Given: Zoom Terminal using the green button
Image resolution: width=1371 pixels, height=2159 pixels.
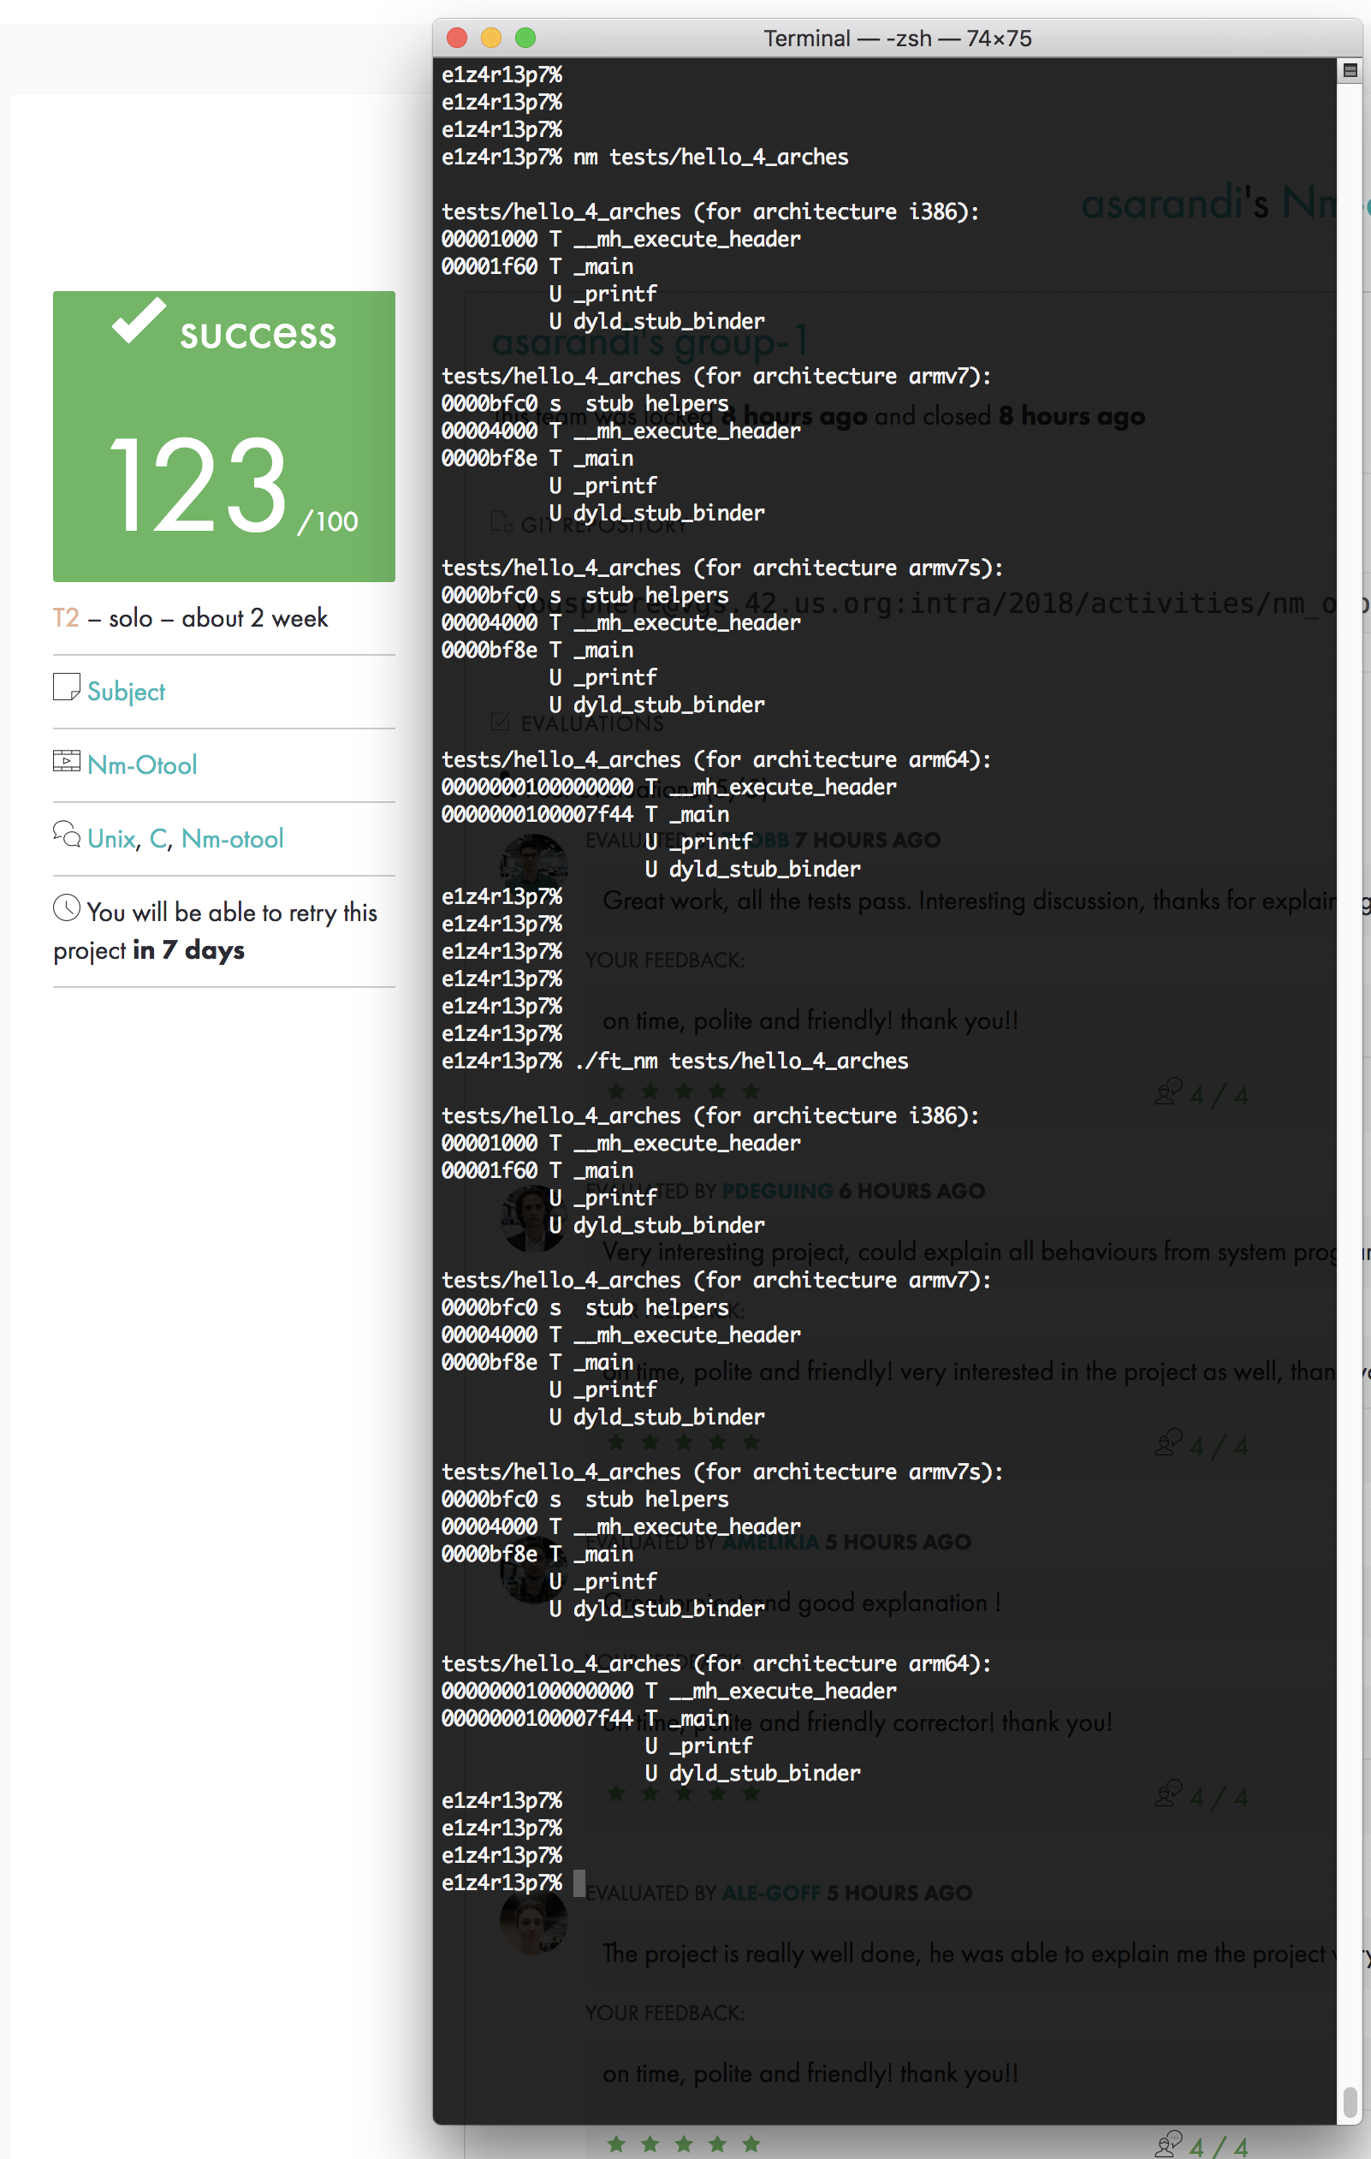Looking at the screenshot, I should click(525, 38).
